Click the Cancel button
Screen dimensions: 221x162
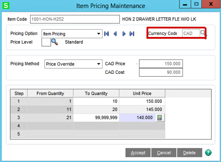click(x=164, y=153)
